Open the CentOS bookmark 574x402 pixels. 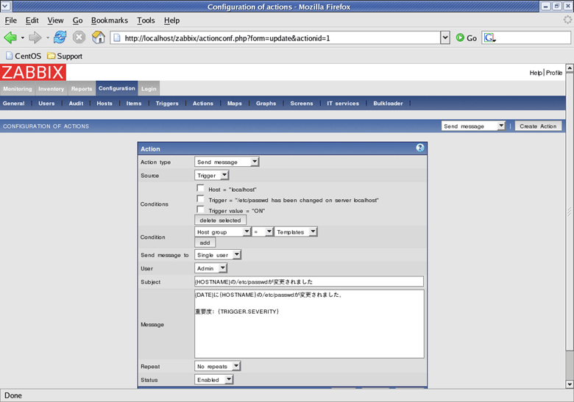pyautogui.click(x=22, y=56)
